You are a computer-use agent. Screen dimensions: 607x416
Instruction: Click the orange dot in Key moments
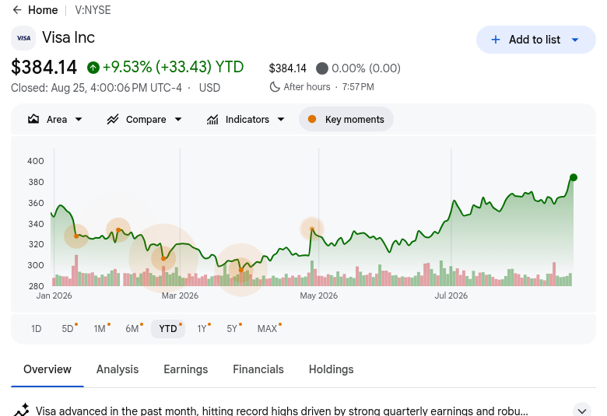point(312,119)
